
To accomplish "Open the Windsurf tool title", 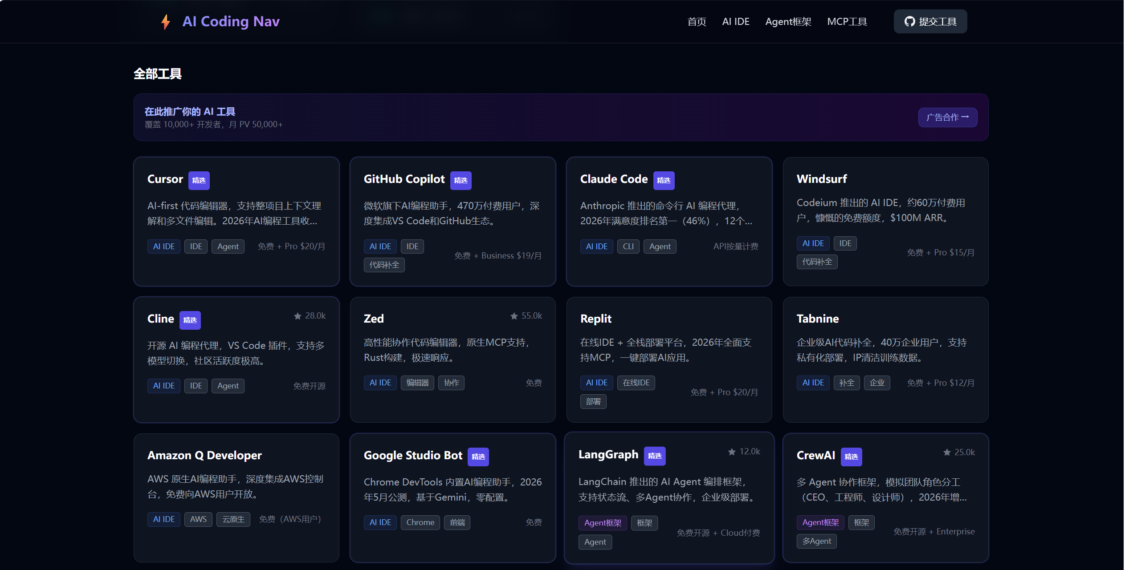I will pyautogui.click(x=822, y=179).
